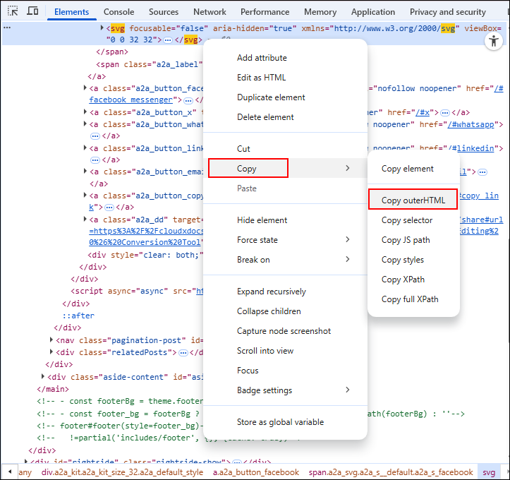Follow the /#whatsapp href link
This screenshot has width=510, height=480.
pos(470,124)
